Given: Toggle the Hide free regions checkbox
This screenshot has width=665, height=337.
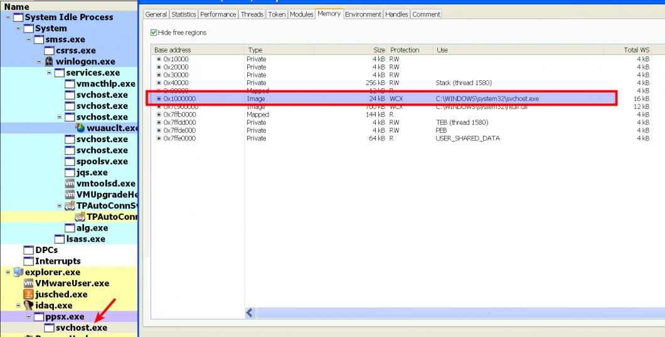Looking at the screenshot, I should point(154,33).
